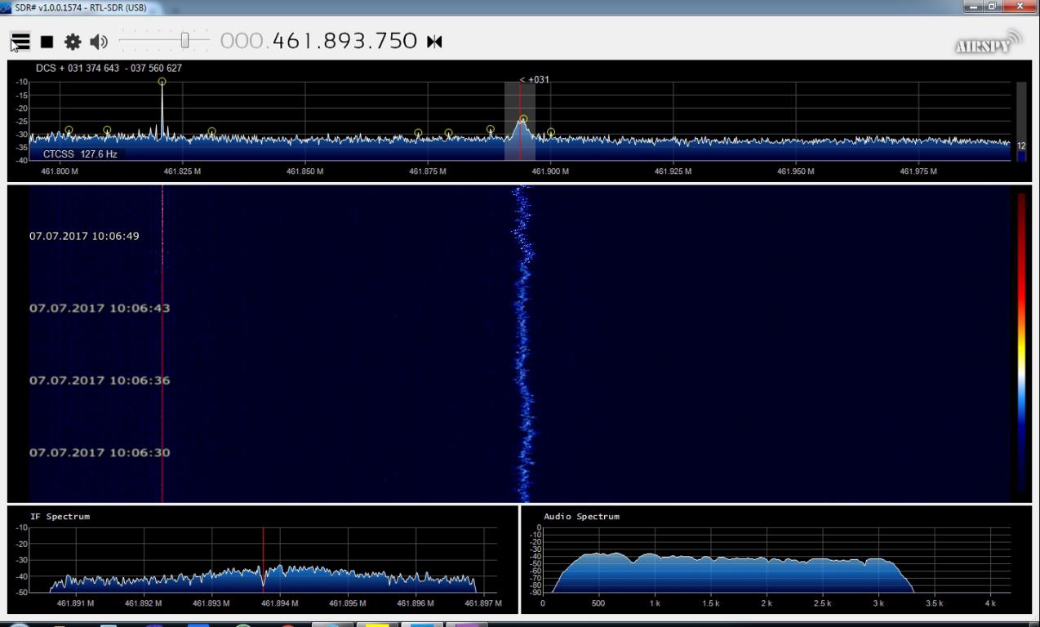Maximize the SDR# window
The height and width of the screenshot is (627, 1040).
[993, 7]
